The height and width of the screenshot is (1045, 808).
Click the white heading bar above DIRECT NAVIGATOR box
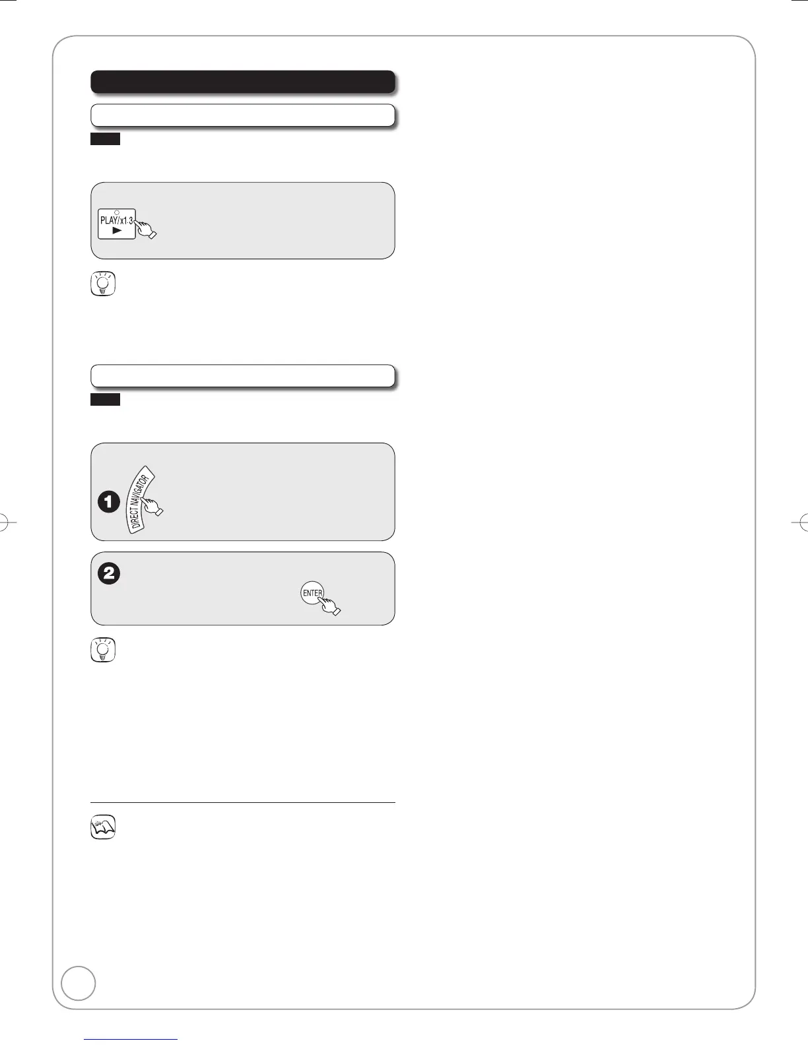(243, 375)
